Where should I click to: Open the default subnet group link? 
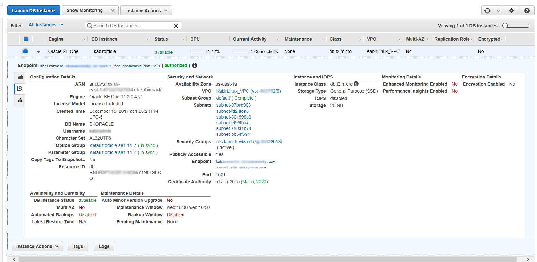[223, 98]
